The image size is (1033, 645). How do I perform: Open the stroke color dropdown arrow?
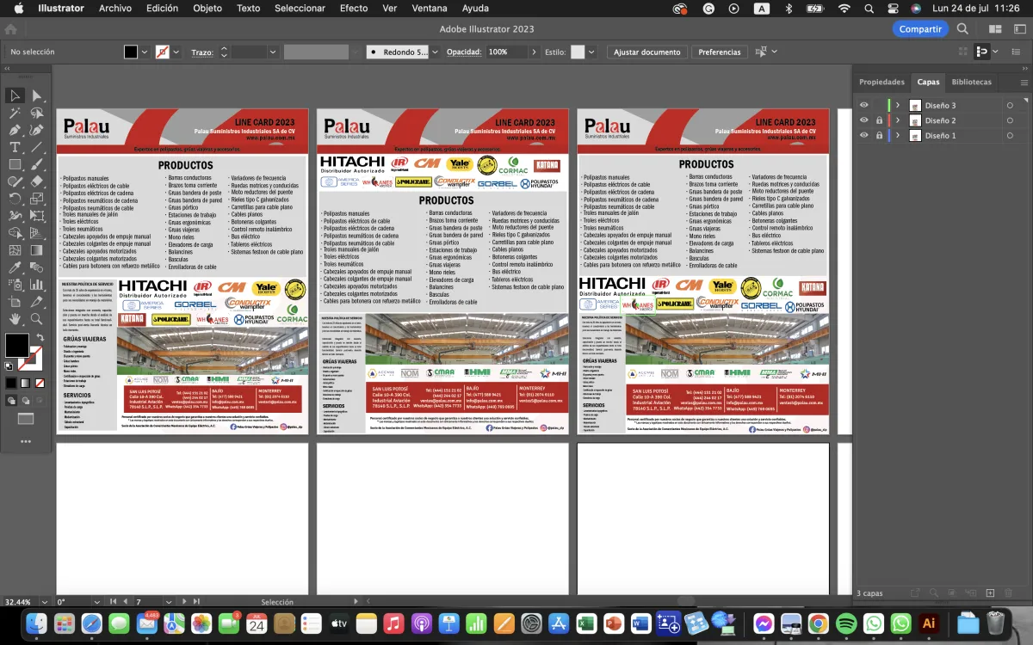pos(176,52)
